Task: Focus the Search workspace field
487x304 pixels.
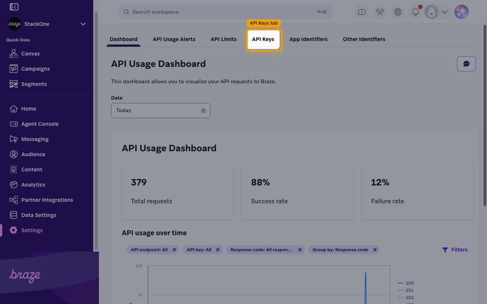Action: pos(225,12)
